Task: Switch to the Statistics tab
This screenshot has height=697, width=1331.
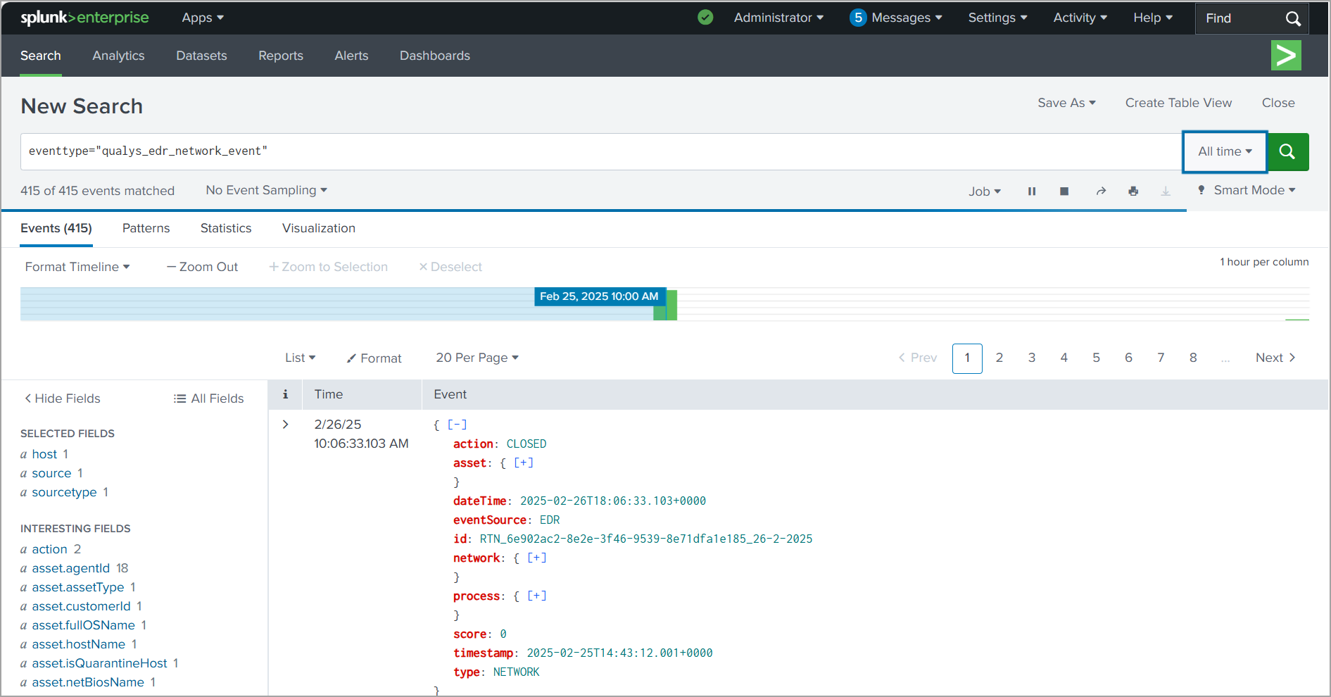Action: tap(226, 228)
